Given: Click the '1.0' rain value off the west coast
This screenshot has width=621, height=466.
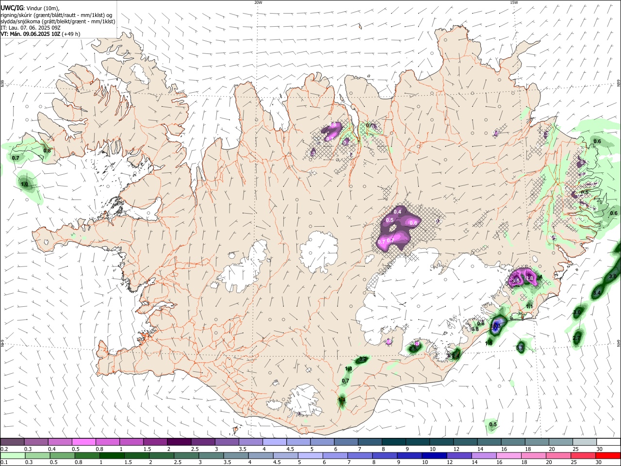Looking at the screenshot, I should [x=24, y=184].
